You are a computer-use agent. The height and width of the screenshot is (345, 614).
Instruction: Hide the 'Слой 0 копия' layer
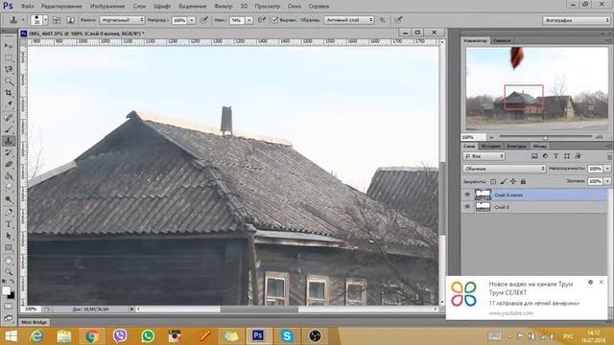point(467,195)
